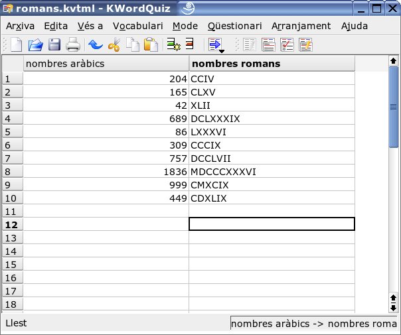Open the quiz mode dropdown arrow
This screenshot has height=335, width=401.
pyautogui.click(x=222, y=51)
